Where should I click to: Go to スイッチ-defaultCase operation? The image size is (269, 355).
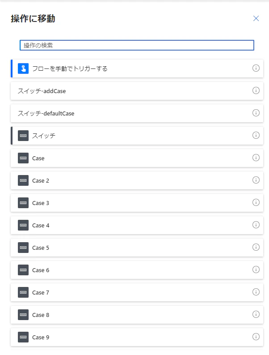[x=137, y=113]
